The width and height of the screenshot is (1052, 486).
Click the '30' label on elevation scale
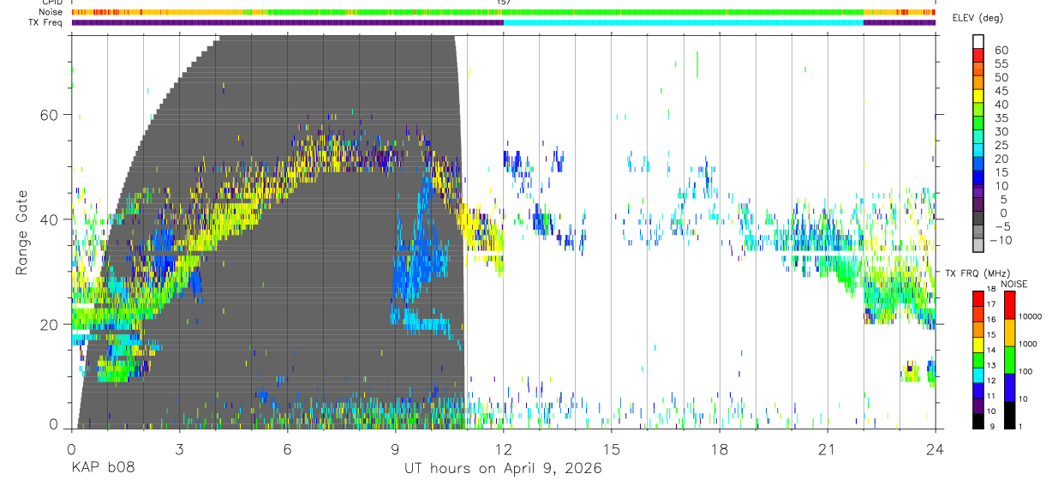pyautogui.click(x=1001, y=131)
